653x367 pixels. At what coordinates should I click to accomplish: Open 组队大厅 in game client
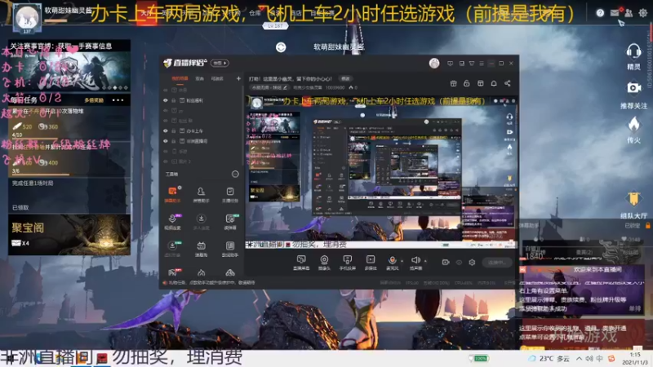click(633, 206)
